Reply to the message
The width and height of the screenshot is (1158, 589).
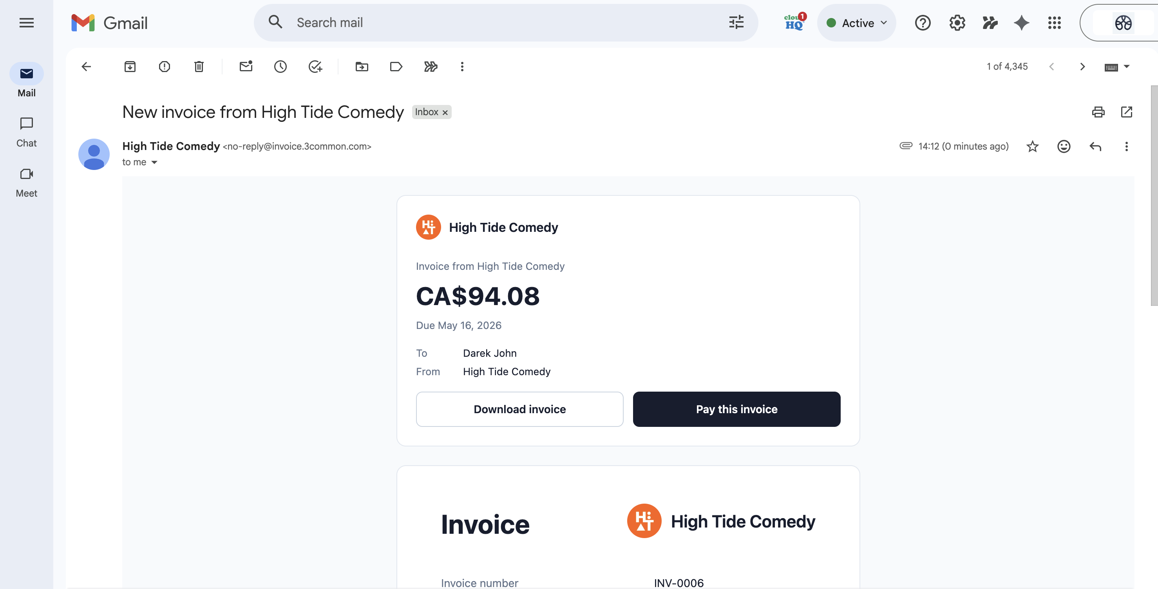point(1095,146)
